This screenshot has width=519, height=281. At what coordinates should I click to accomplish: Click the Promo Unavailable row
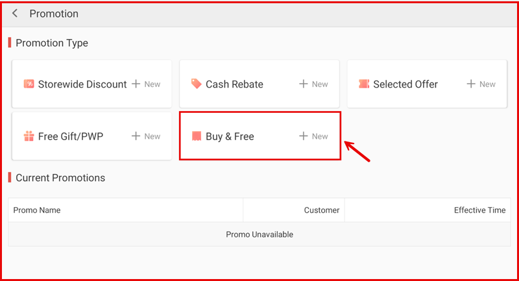coord(259,234)
